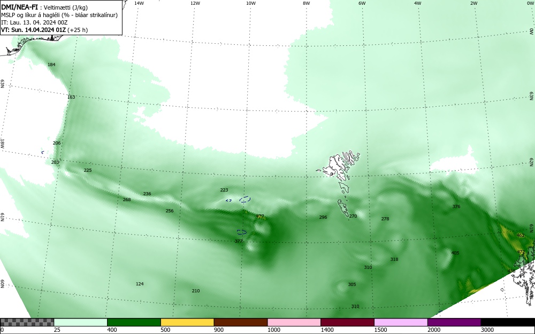The image size is (535, 334).
Task: Select the map value '206'
Action: (57, 143)
